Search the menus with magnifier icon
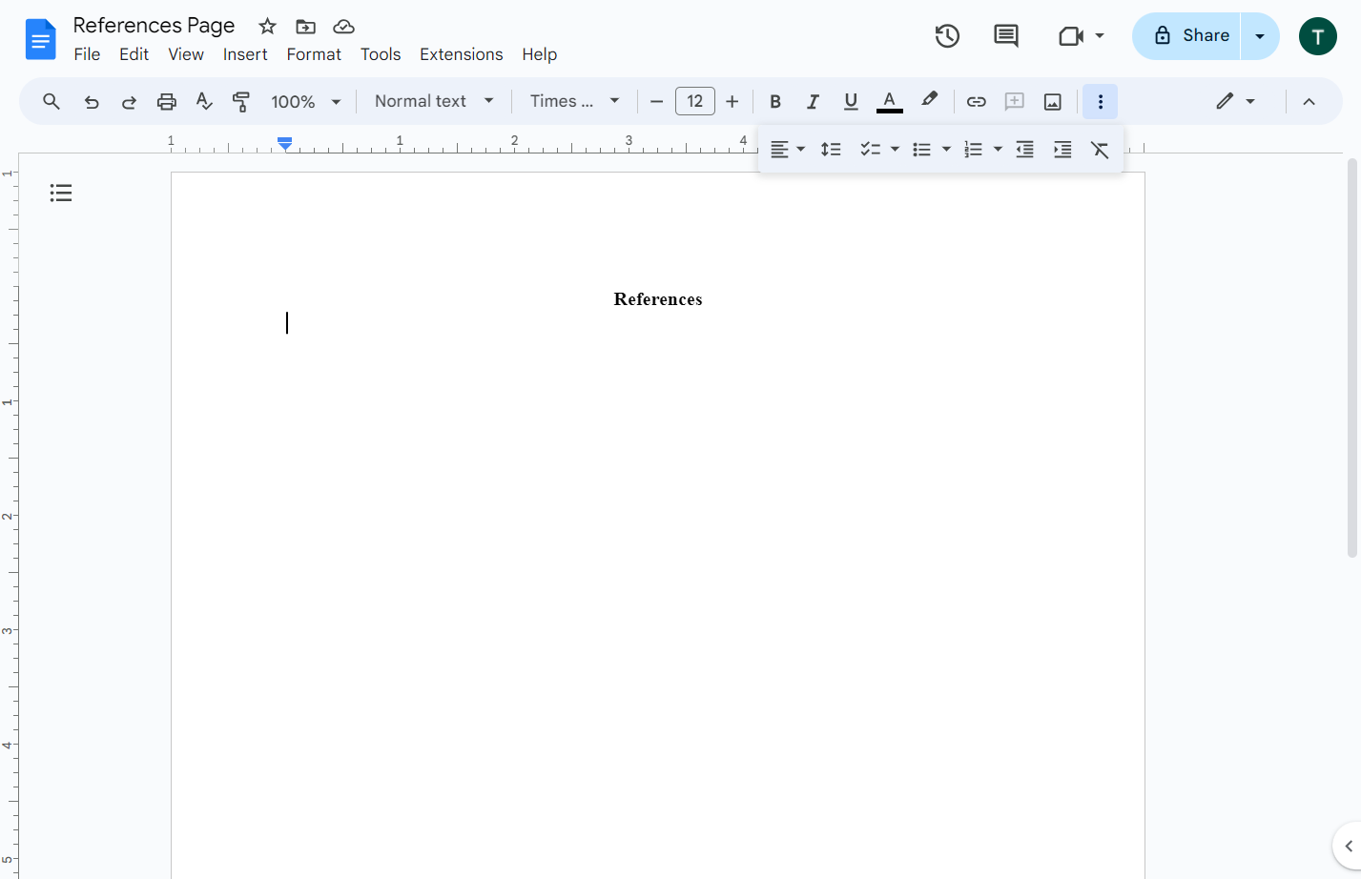Image resolution: width=1361 pixels, height=879 pixels. pos(52,101)
